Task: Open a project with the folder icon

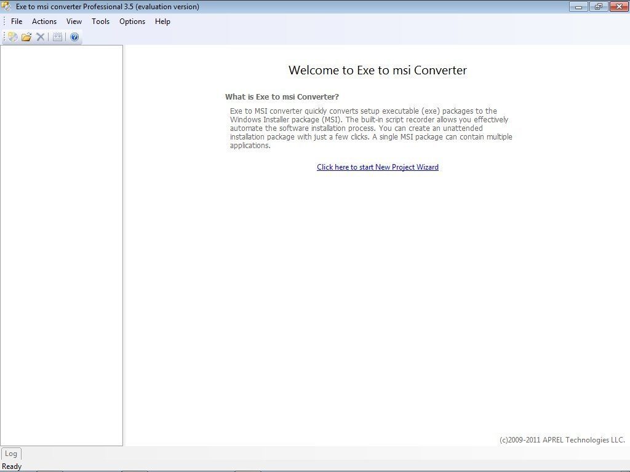Action: tap(26, 37)
